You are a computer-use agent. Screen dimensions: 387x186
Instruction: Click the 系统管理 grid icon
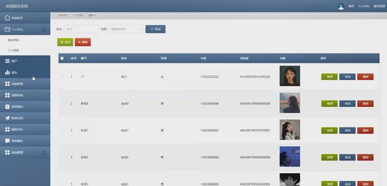click(7, 153)
